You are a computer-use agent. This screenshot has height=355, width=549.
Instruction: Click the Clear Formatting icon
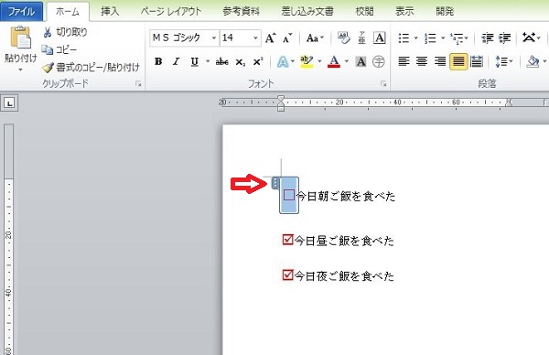coord(343,38)
